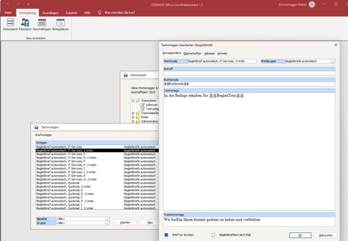The width and height of the screenshot is (348, 241).
Task: Open the Geschäftsjahr calendar icon
Action: click(42, 23)
